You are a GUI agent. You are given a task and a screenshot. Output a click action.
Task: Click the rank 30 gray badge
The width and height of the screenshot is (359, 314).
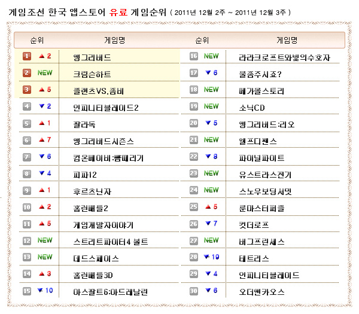click(194, 291)
